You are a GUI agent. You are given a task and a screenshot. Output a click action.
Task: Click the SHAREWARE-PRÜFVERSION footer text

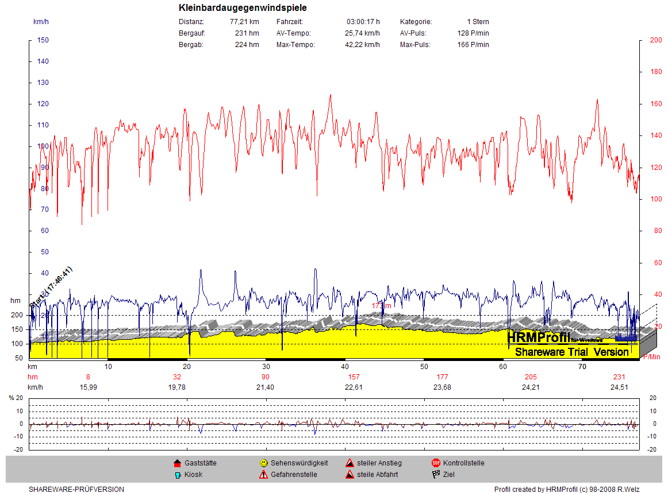76,490
